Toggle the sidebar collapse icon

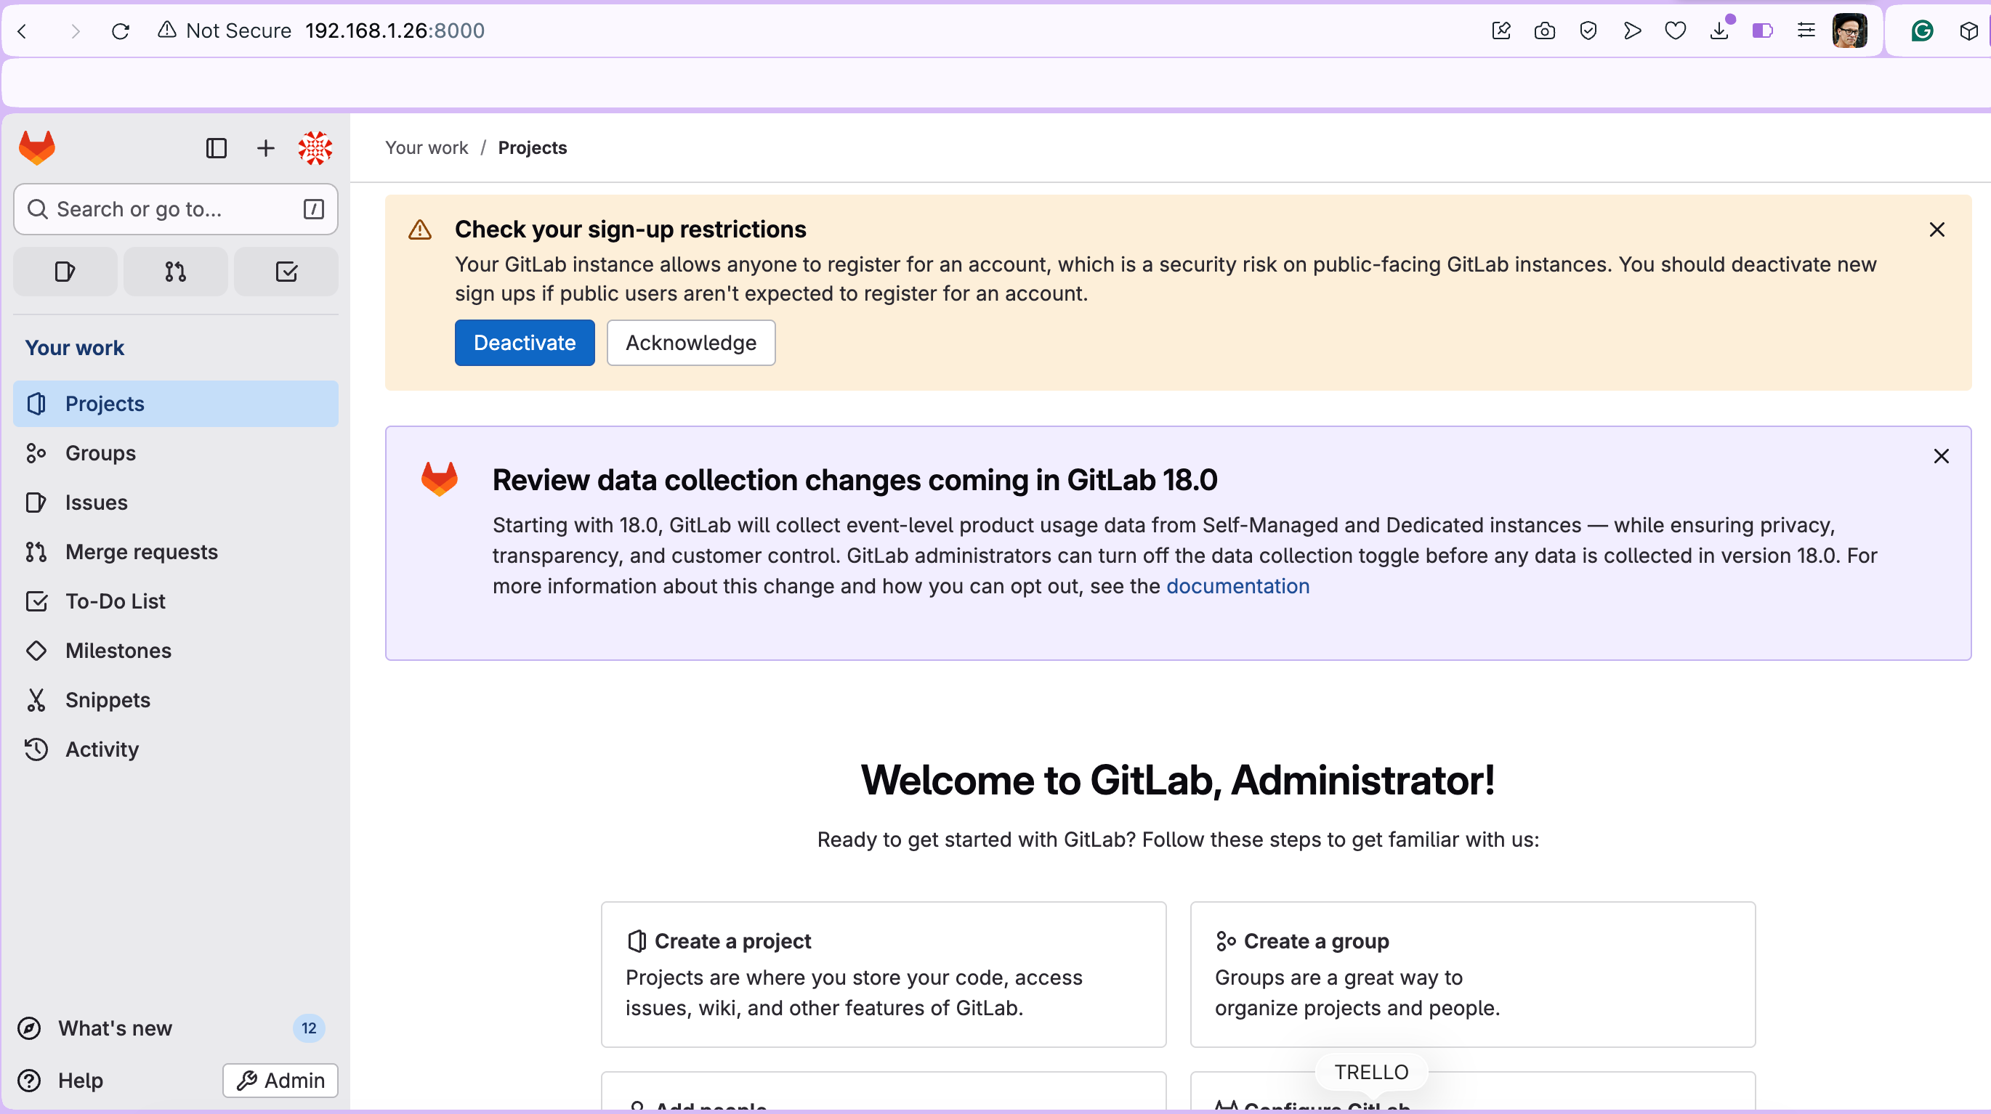pos(217,147)
